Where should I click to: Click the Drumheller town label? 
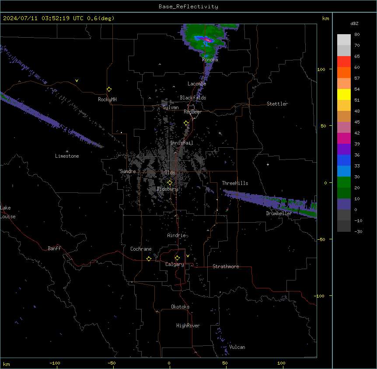coord(279,213)
